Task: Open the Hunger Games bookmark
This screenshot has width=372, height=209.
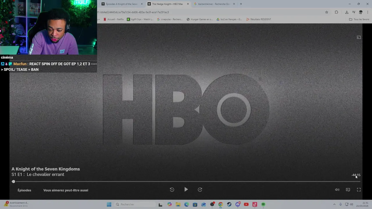Action: (x=200, y=19)
